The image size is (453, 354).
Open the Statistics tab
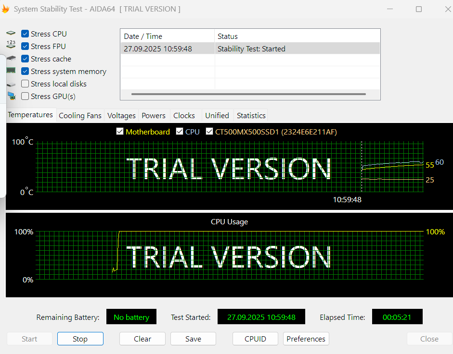(251, 115)
